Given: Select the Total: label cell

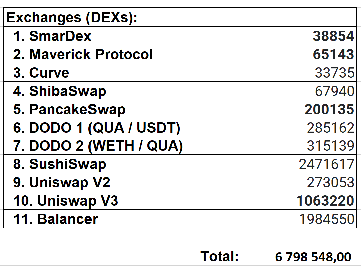Looking at the screenshot, I should (220, 257).
